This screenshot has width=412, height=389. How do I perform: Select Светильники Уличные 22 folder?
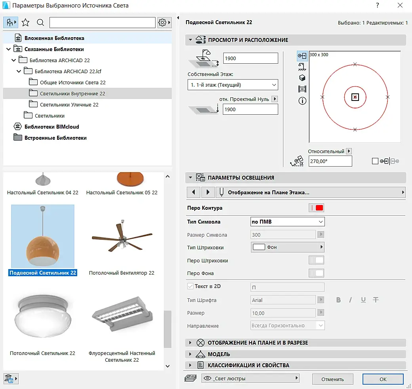point(69,104)
